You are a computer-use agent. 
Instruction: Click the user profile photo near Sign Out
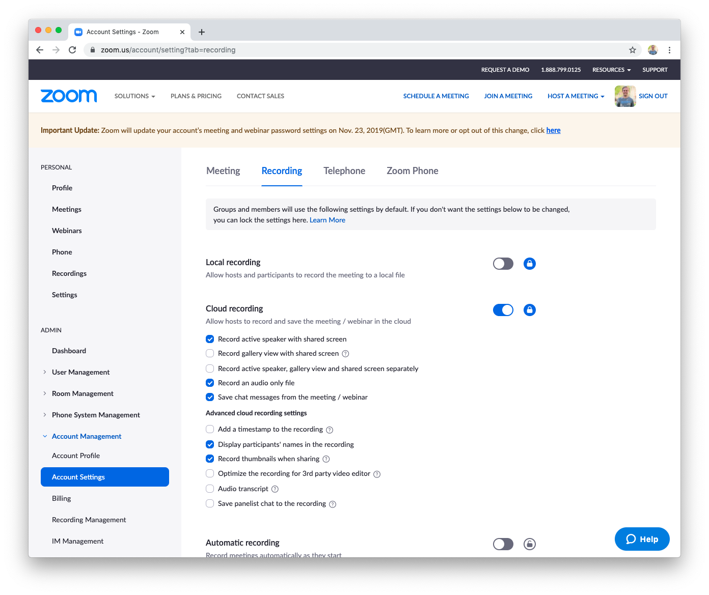(x=625, y=96)
